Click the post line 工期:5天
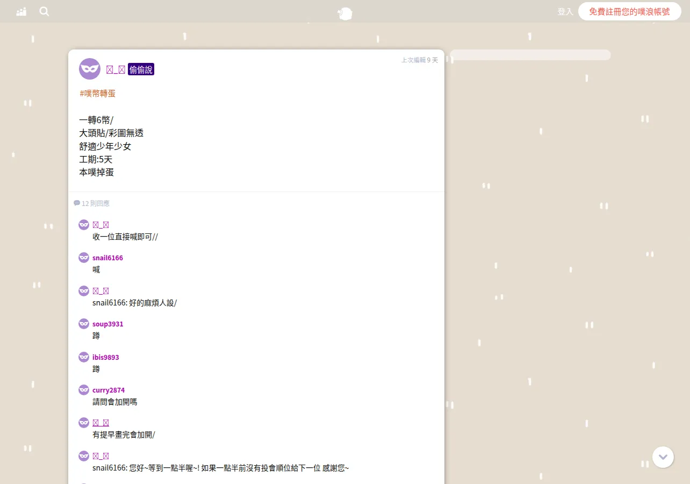Viewport: 690px width, 484px height. (x=96, y=159)
